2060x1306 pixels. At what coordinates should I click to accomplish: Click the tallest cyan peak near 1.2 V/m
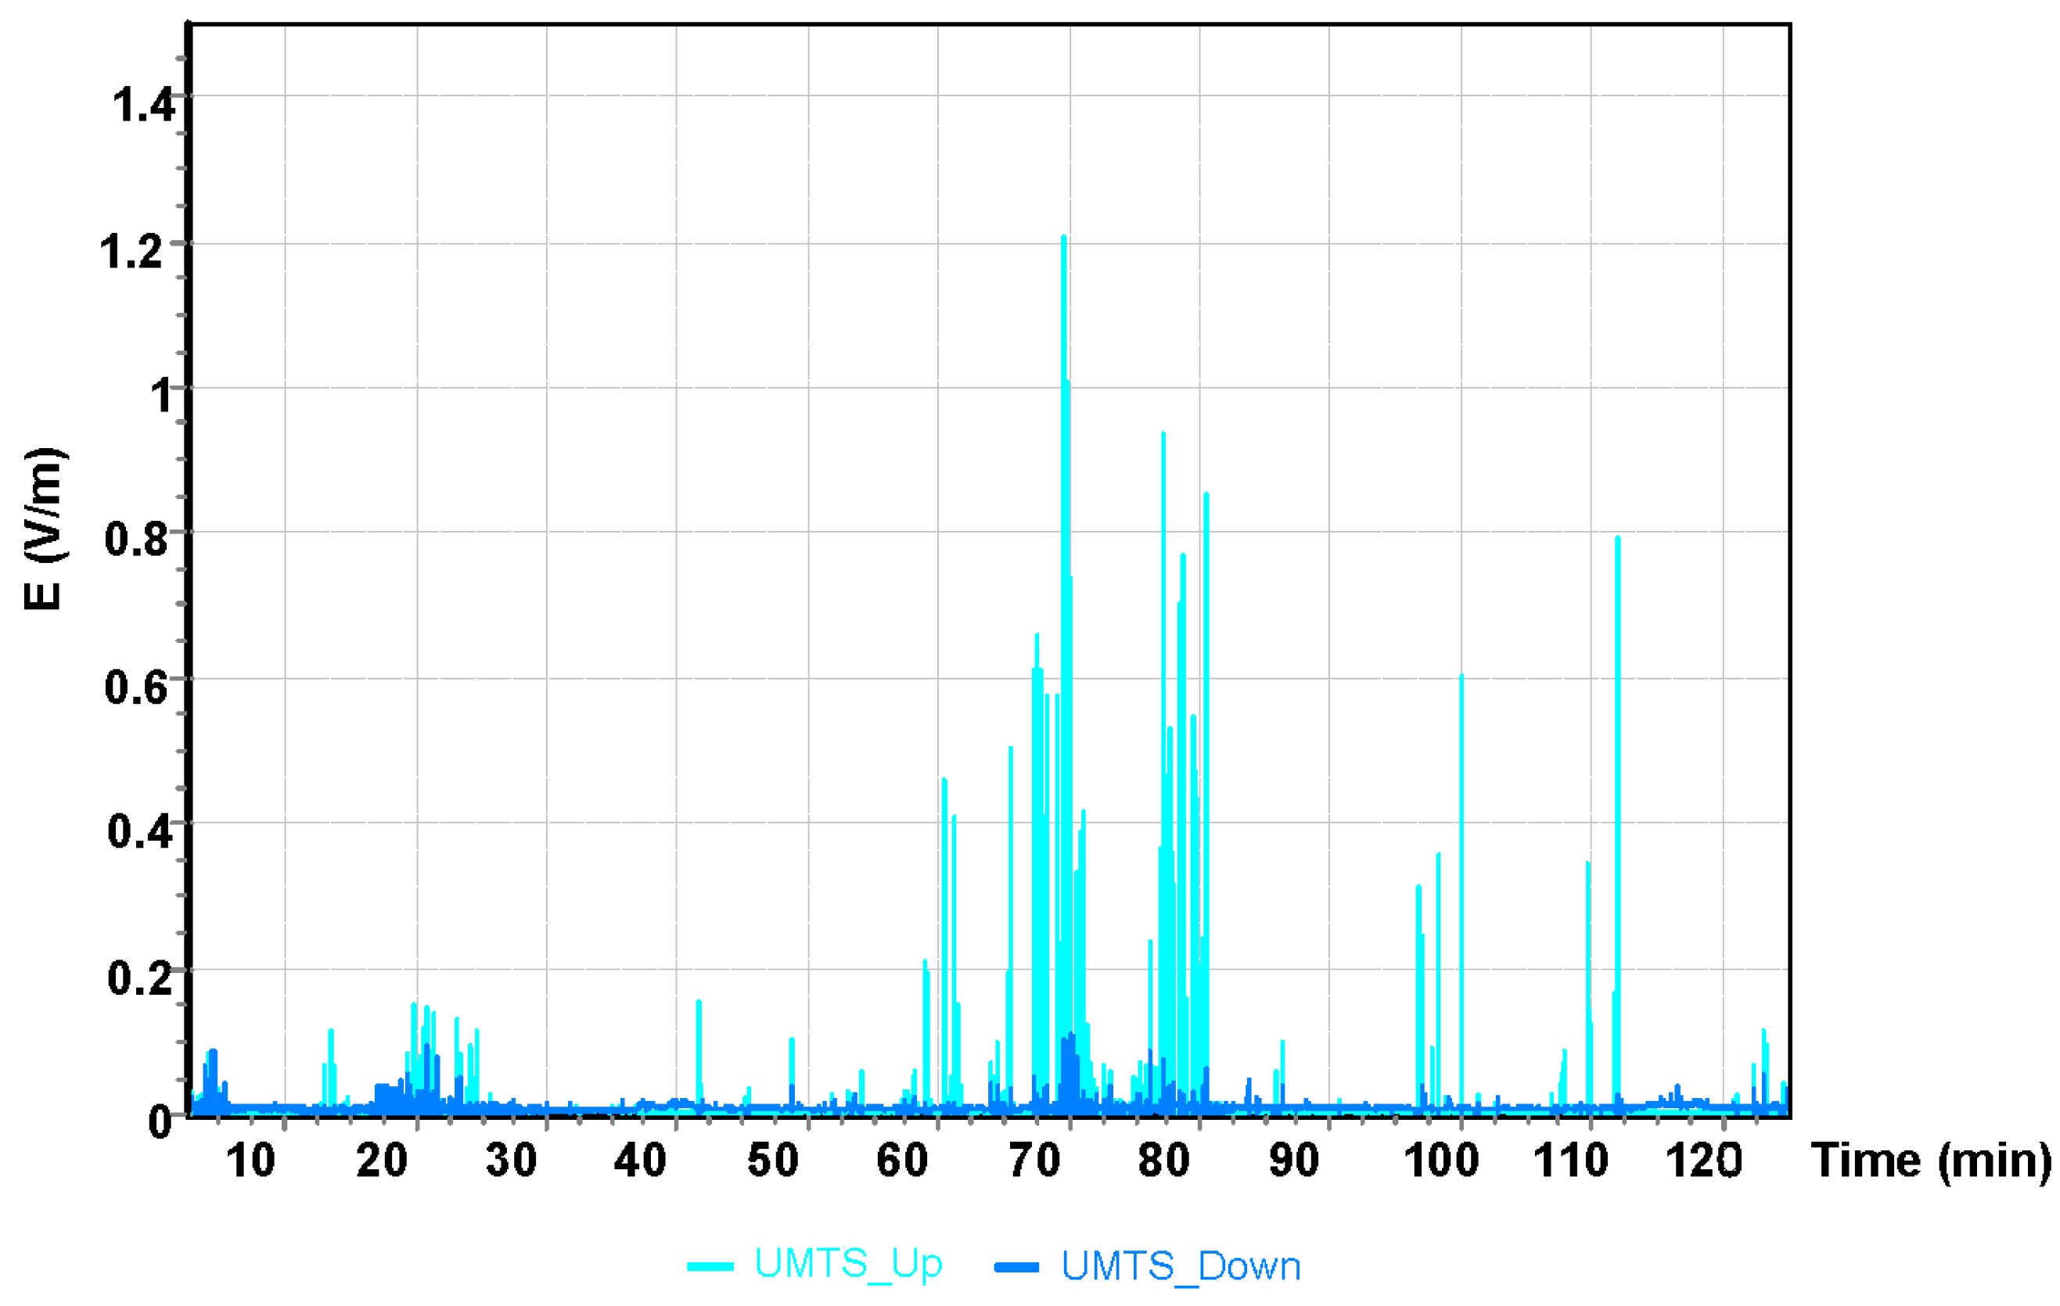1063,248
